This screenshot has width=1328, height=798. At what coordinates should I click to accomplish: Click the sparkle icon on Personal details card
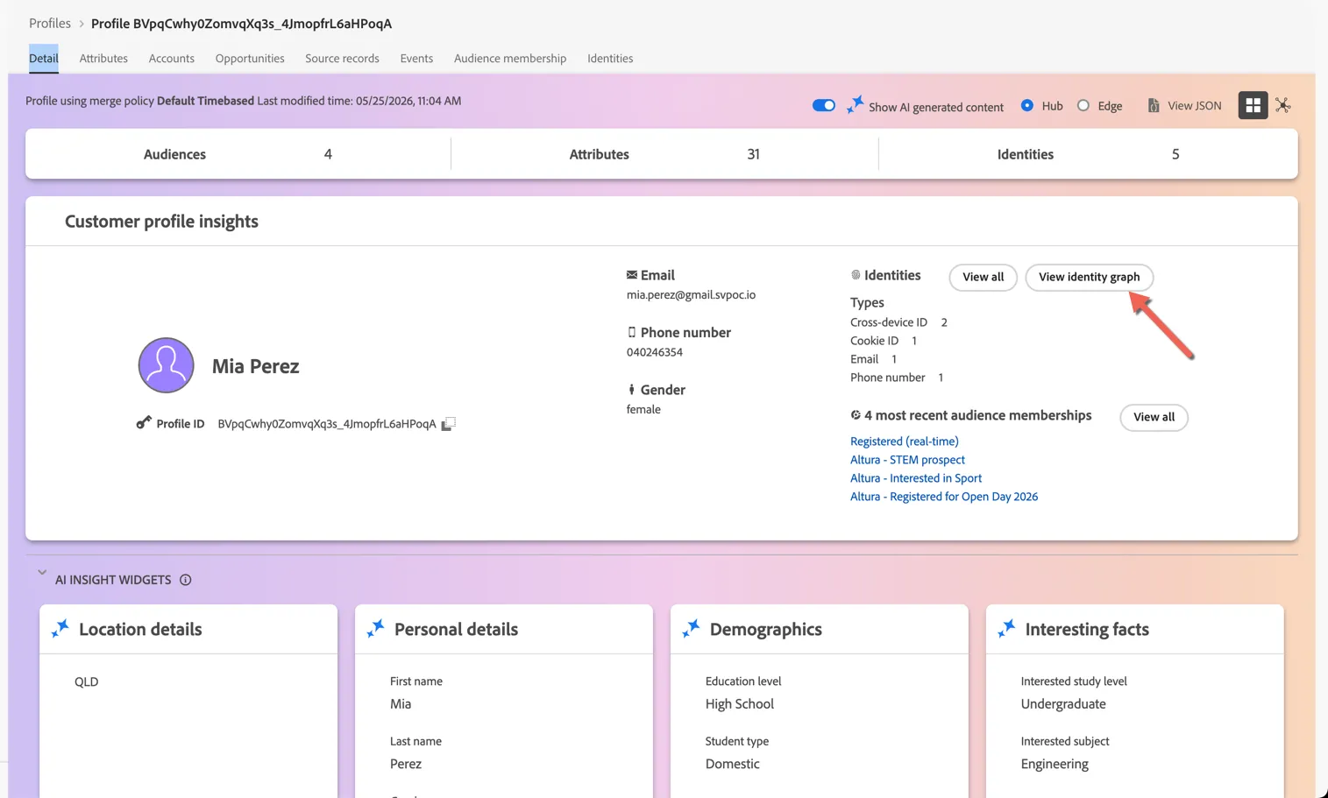click(376, 628)
